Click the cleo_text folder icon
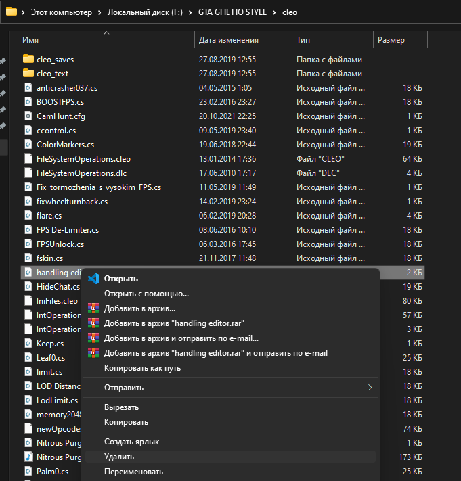 point(28,73)
